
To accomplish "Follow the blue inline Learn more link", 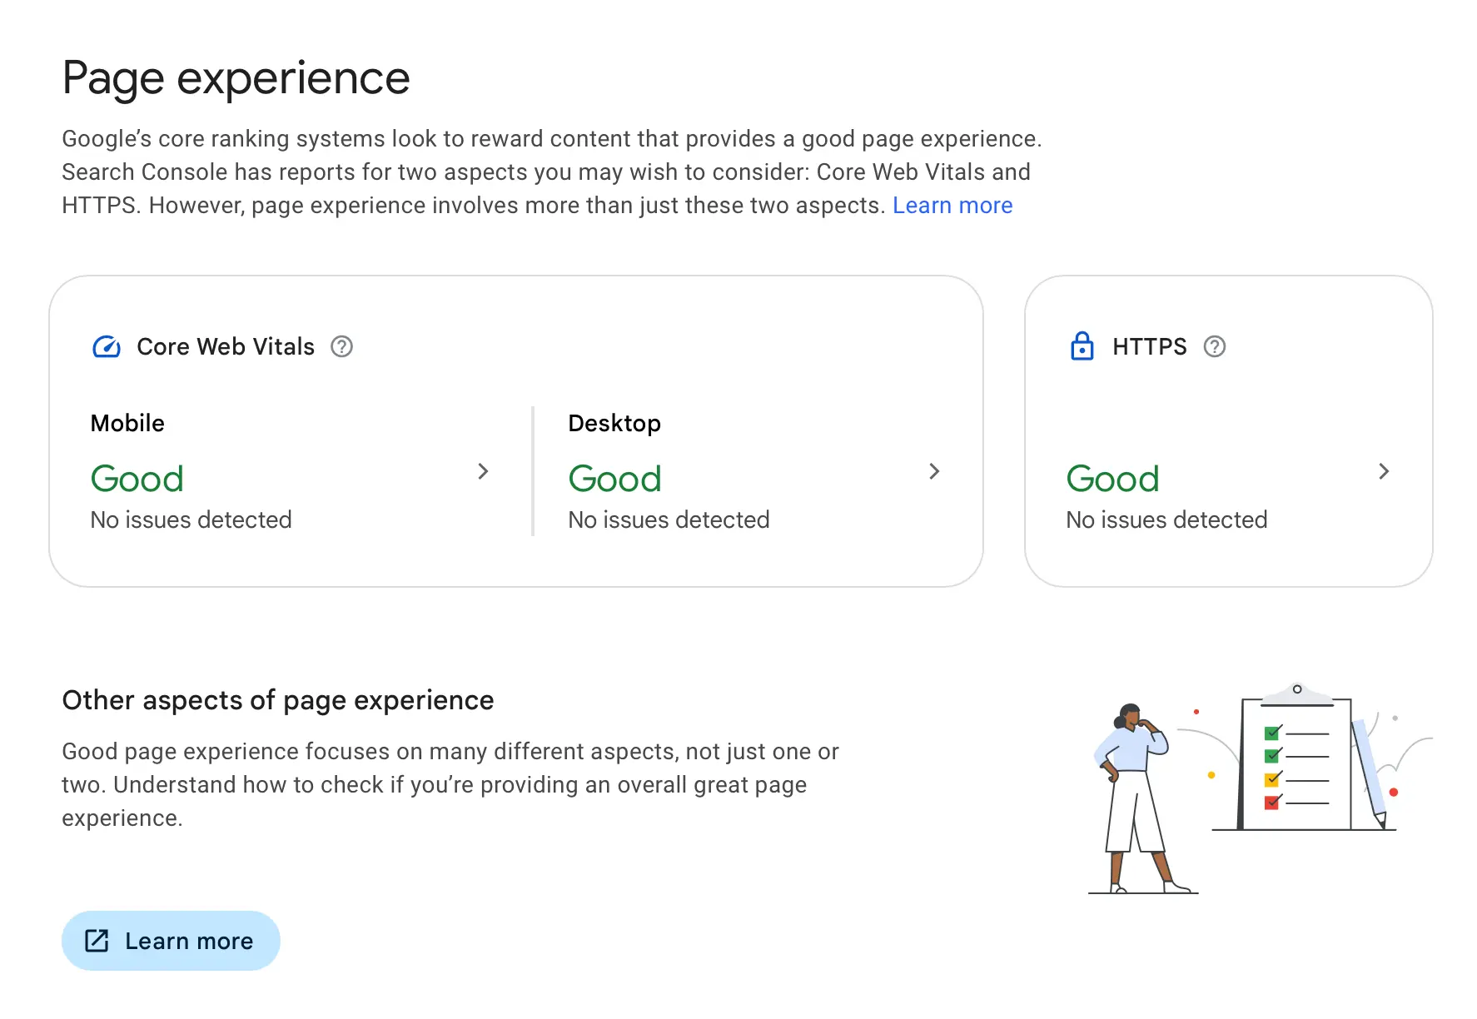I will [x=952, y=206].
